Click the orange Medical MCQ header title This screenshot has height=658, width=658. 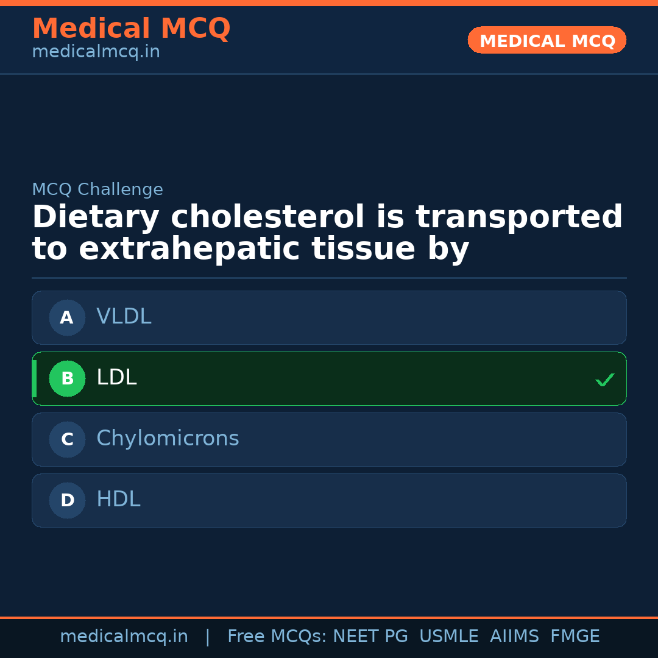[x=131, y=29]
